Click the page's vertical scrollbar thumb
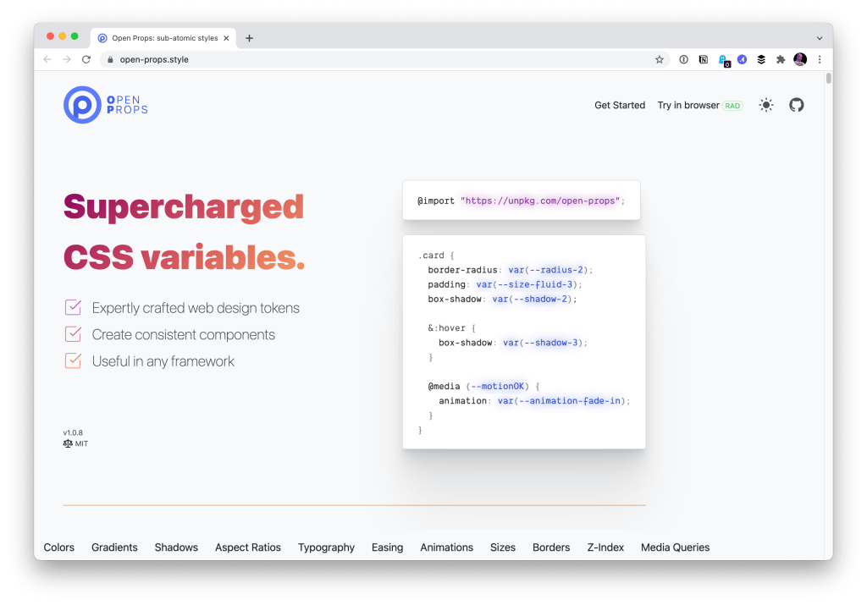 [x=828, y=78]
